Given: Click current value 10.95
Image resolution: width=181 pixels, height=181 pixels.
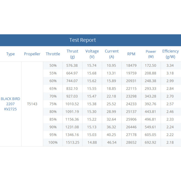Looking at the screenshot, I should [111, 65].
